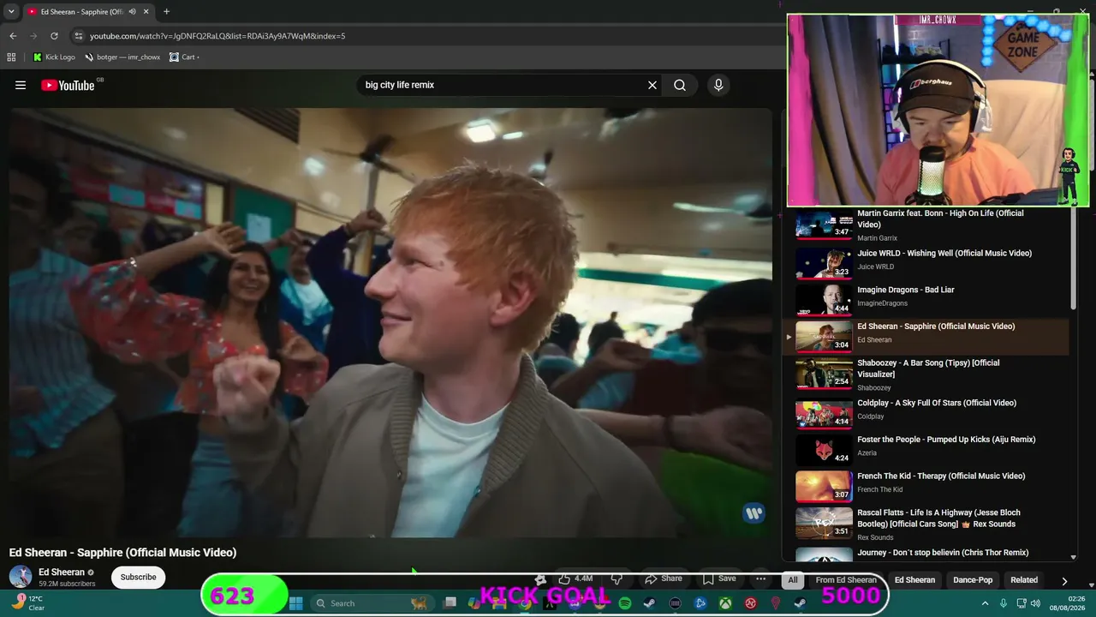Dislike the Sapphire video
Viewport: 1096px width, 617px height.
pyautogui.click(x=616, y=579)
